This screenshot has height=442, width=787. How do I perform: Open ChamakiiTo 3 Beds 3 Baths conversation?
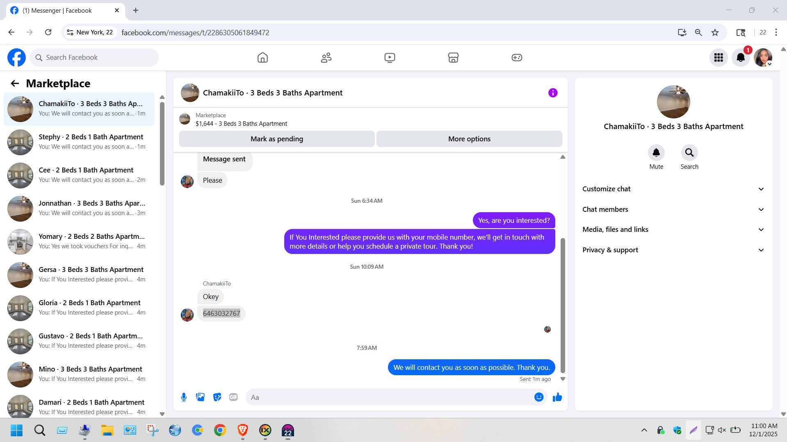[79, 109]
